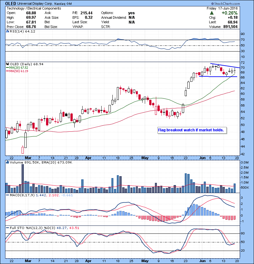This screenshot has width=254, height=264.
Task: Select the 'Universal Display Corp.' company name
Action: [35, 3]
